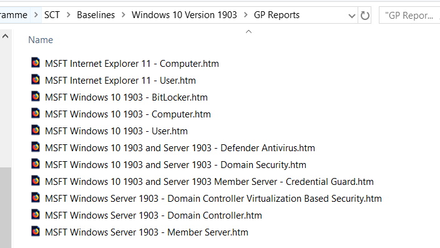
Task: Sort files by the Name column header
Action: tap(41, 40)
